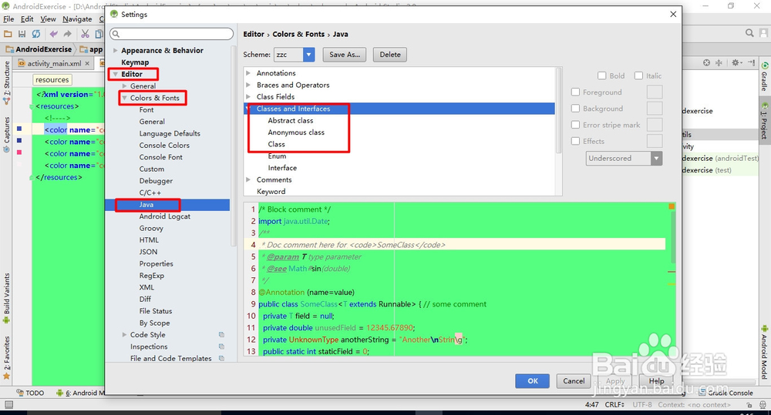Toggle the Bold checkbox
771x415 pixels.
tap(602, 75)
